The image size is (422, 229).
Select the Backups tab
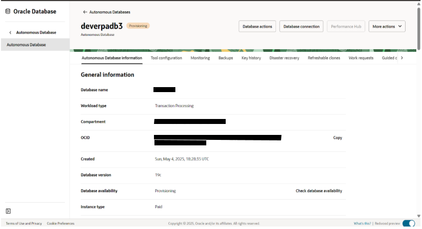click(x=226, y=58)
